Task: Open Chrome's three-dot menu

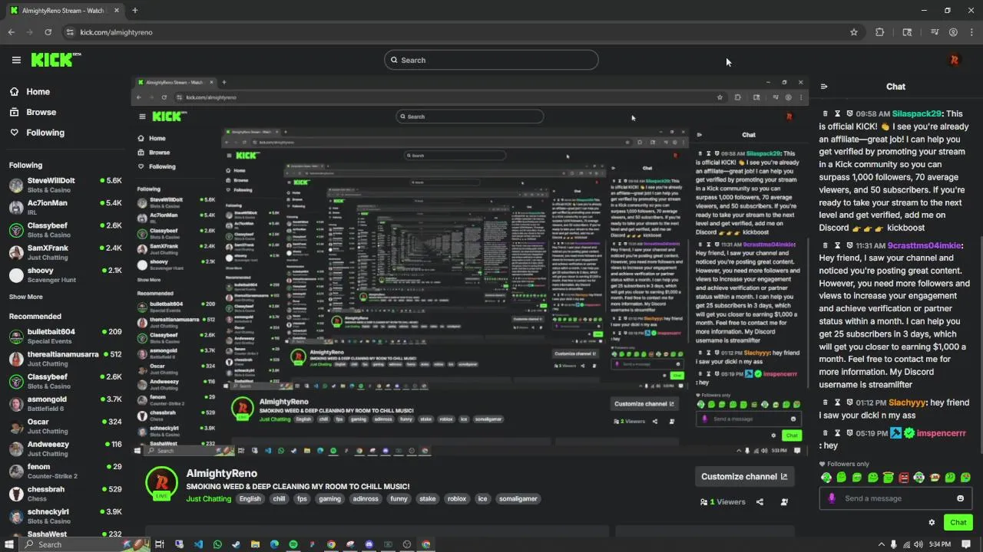Action: (971, 32)
